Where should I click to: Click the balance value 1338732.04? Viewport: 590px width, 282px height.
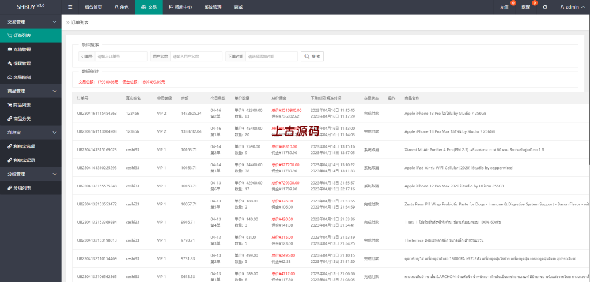[x=191, y=131]
